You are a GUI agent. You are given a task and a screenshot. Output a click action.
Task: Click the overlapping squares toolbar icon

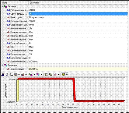tap(51, 75)
